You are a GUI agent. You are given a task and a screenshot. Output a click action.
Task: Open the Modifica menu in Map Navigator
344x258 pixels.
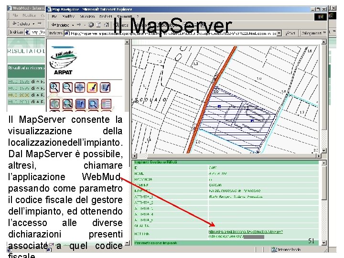68,16
